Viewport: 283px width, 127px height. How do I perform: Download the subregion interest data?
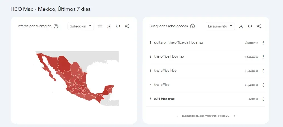tap(109, 26)
